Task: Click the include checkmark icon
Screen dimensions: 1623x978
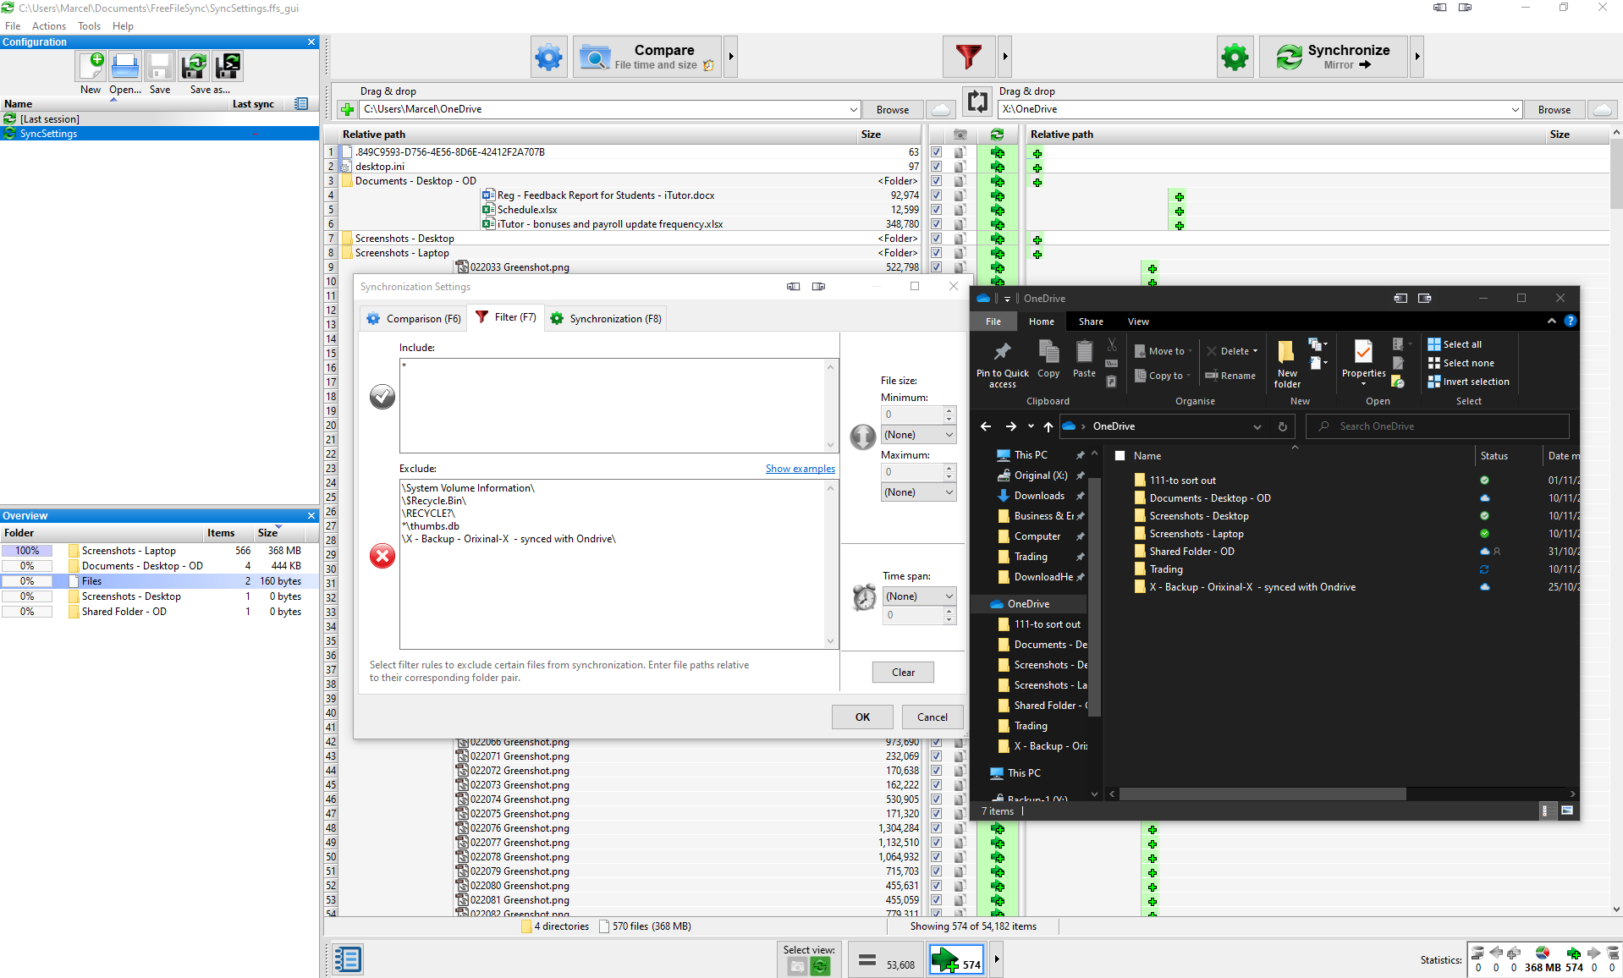Action: 382,396
